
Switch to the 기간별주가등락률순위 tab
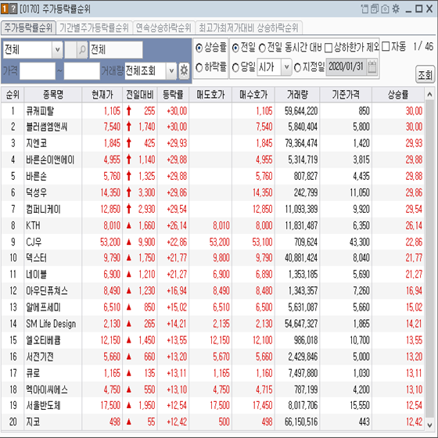94,27
